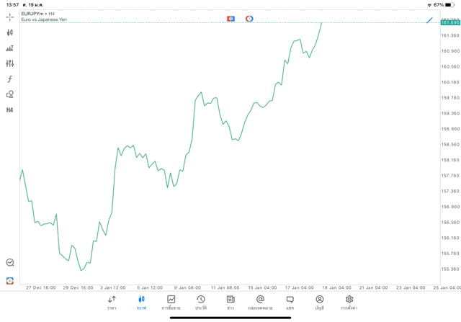Open the การซื้อขาย trade tab
This screenshot has width=461, height=322.
(x=171, y=303)
